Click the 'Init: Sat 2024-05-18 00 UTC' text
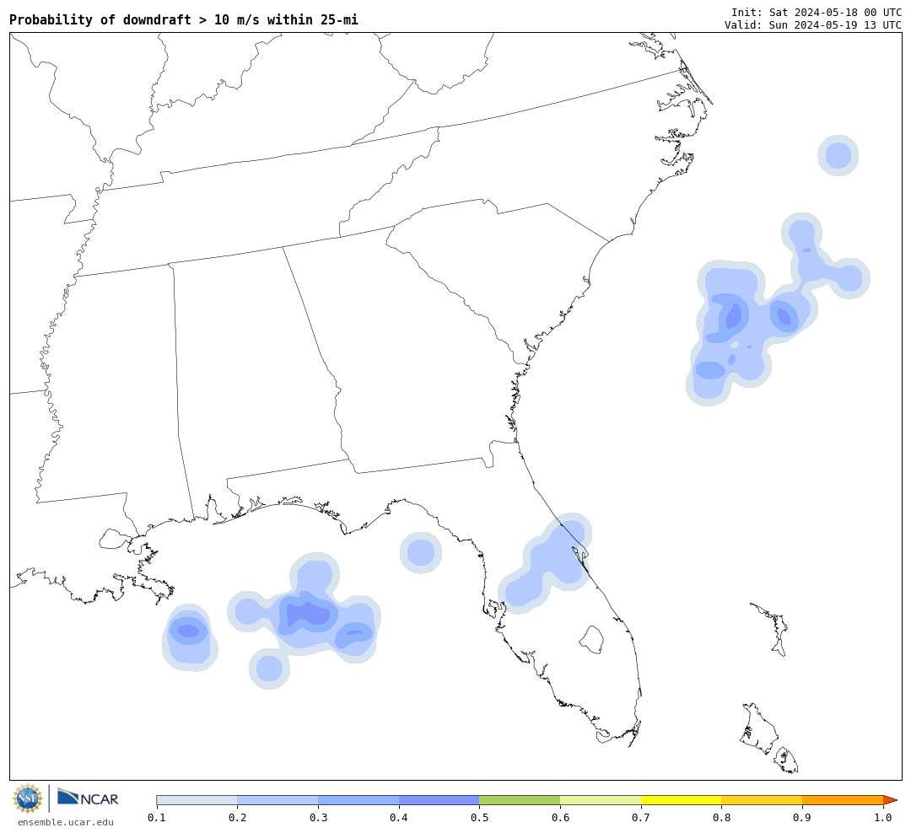Viewport: 911px width, 833px height. [817, 12]
